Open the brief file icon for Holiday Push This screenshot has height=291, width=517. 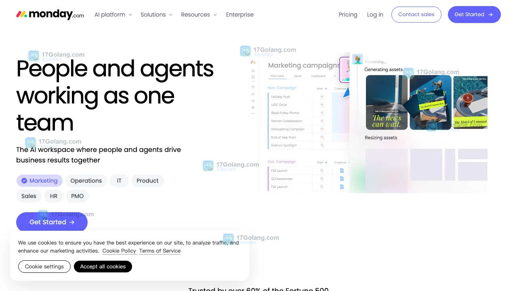click(x=322, y=97)
